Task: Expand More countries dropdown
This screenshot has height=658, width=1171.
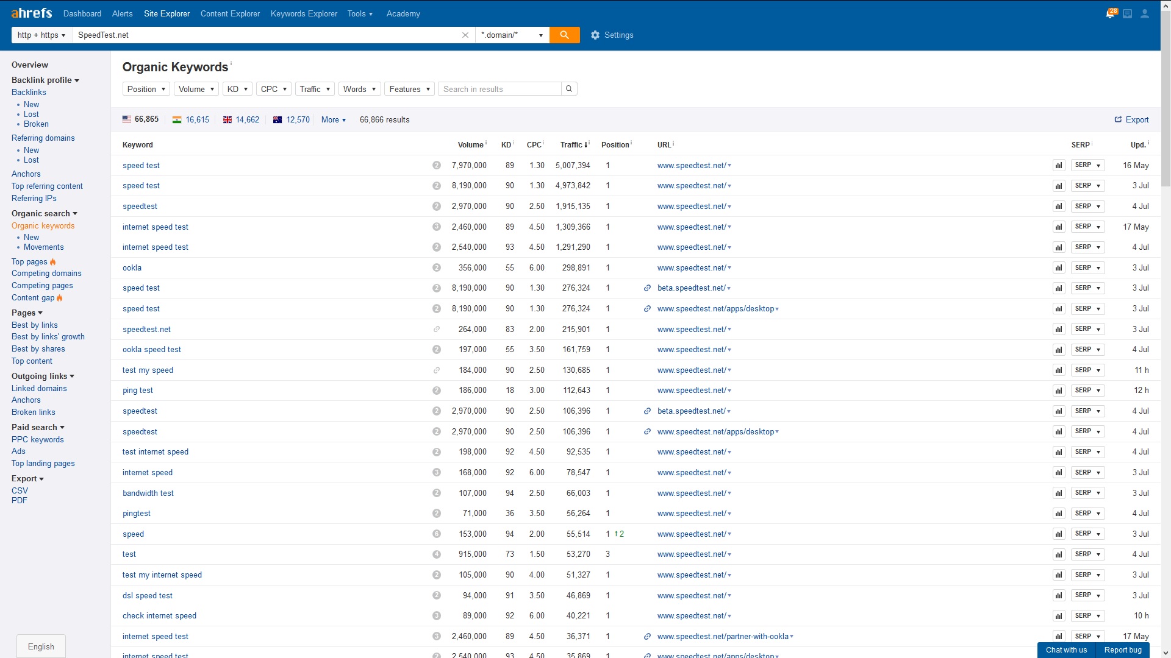Action: tap(334, 120)
